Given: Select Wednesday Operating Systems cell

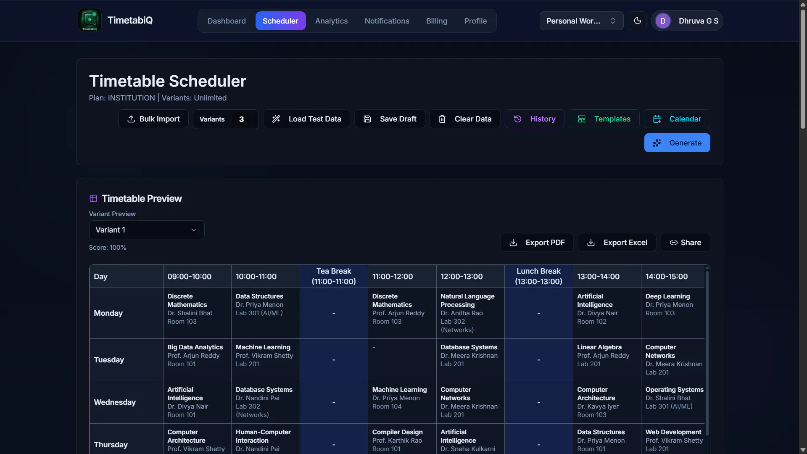Looking at the screenshot, I should pyautogui.click(x=674, y=402).
